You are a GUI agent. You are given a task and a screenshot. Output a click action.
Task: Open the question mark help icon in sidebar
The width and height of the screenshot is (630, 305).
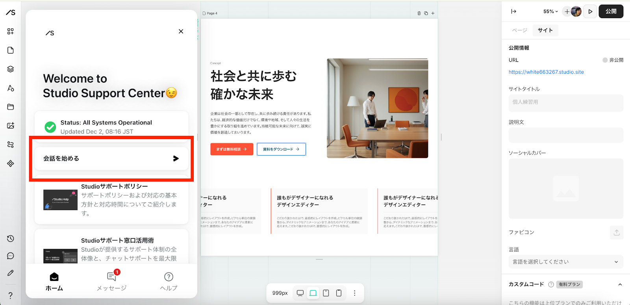11,295
